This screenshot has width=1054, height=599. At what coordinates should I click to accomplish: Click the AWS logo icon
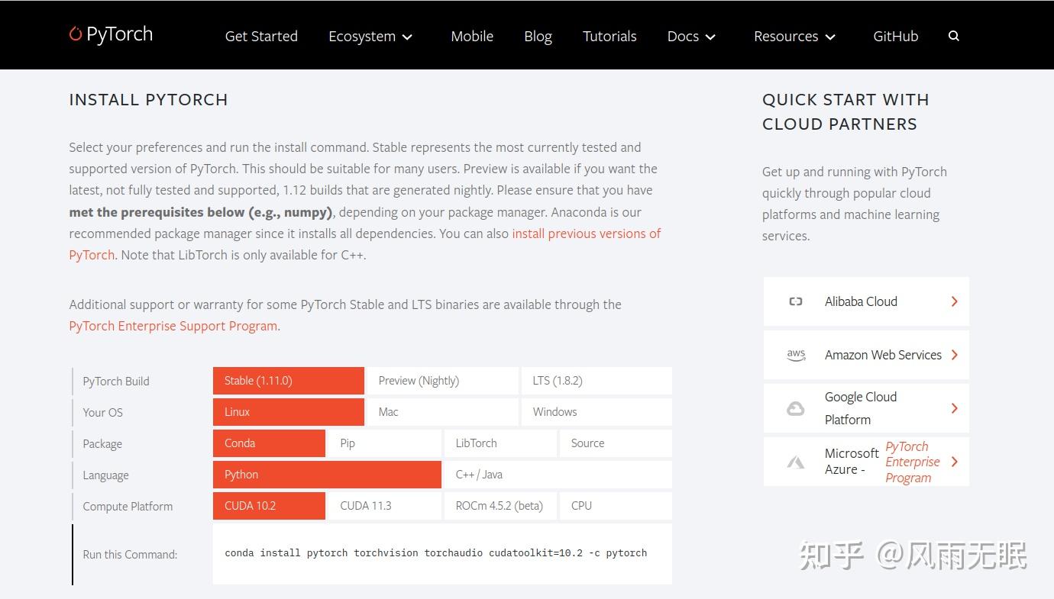pos(796,355)
